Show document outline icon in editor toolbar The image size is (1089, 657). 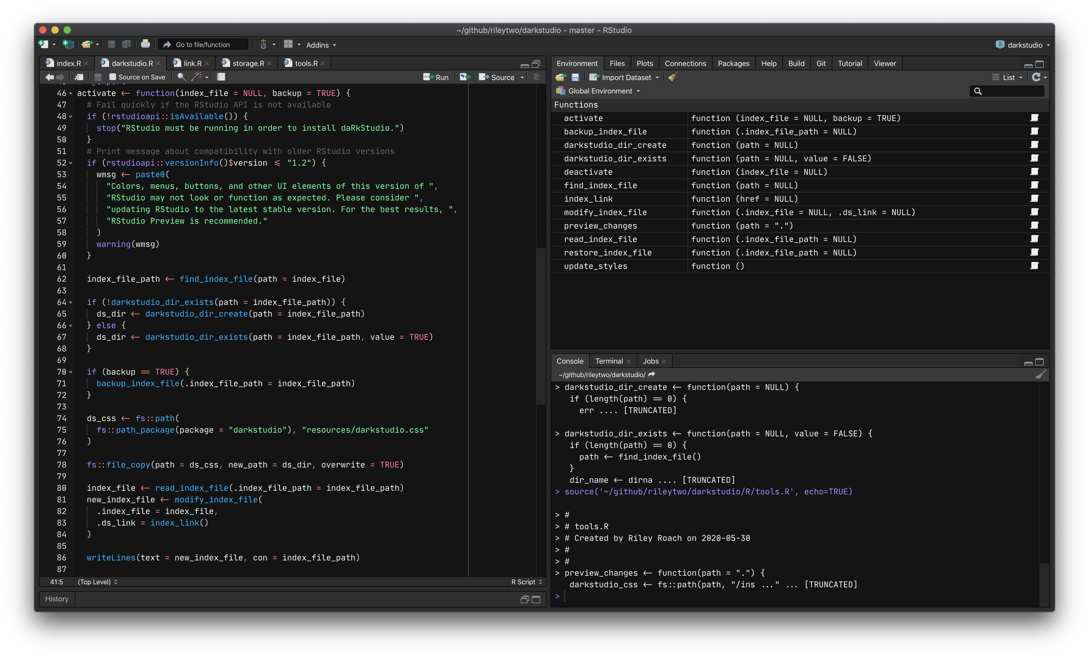click(x=536, y=77)
